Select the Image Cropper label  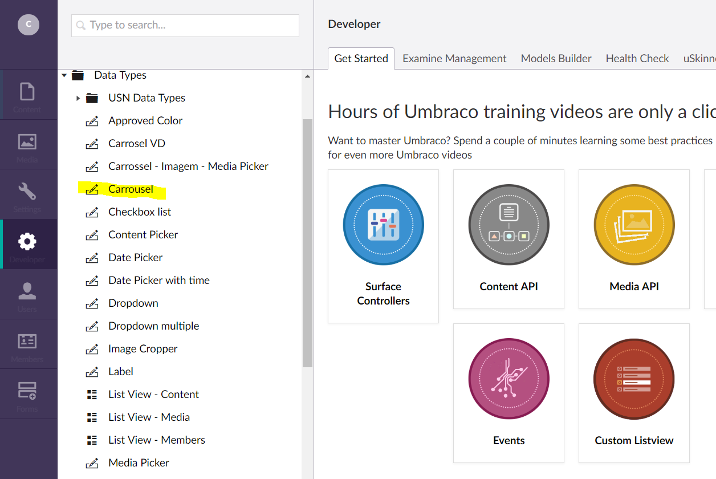point(143,349)
